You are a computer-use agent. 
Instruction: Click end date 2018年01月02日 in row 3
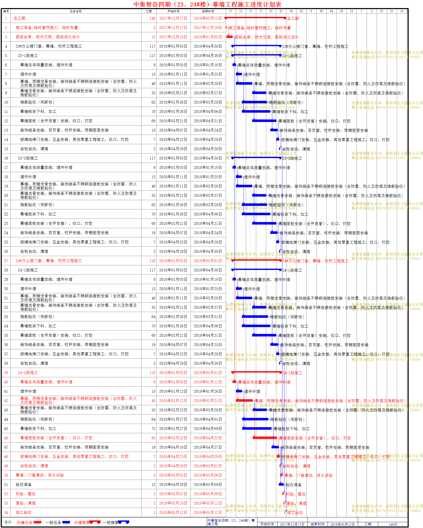point(208,37)
